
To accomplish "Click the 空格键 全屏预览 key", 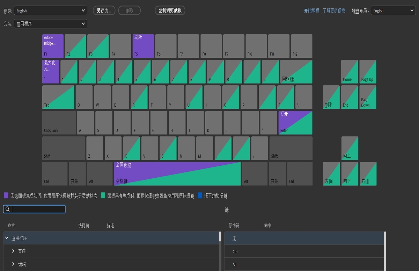I will coord(177,174).
